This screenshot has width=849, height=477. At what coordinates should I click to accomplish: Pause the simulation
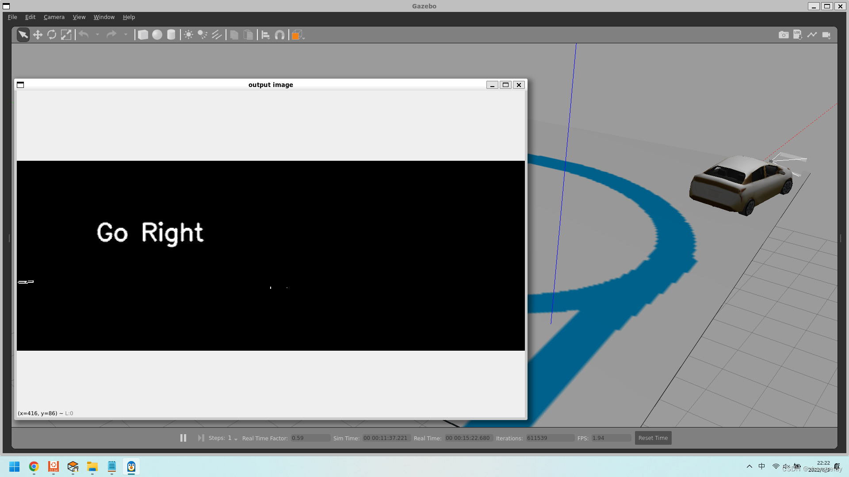coord(183,438)
